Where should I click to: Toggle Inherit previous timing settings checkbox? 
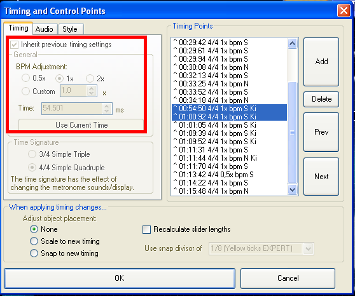[x=14, y=44]
